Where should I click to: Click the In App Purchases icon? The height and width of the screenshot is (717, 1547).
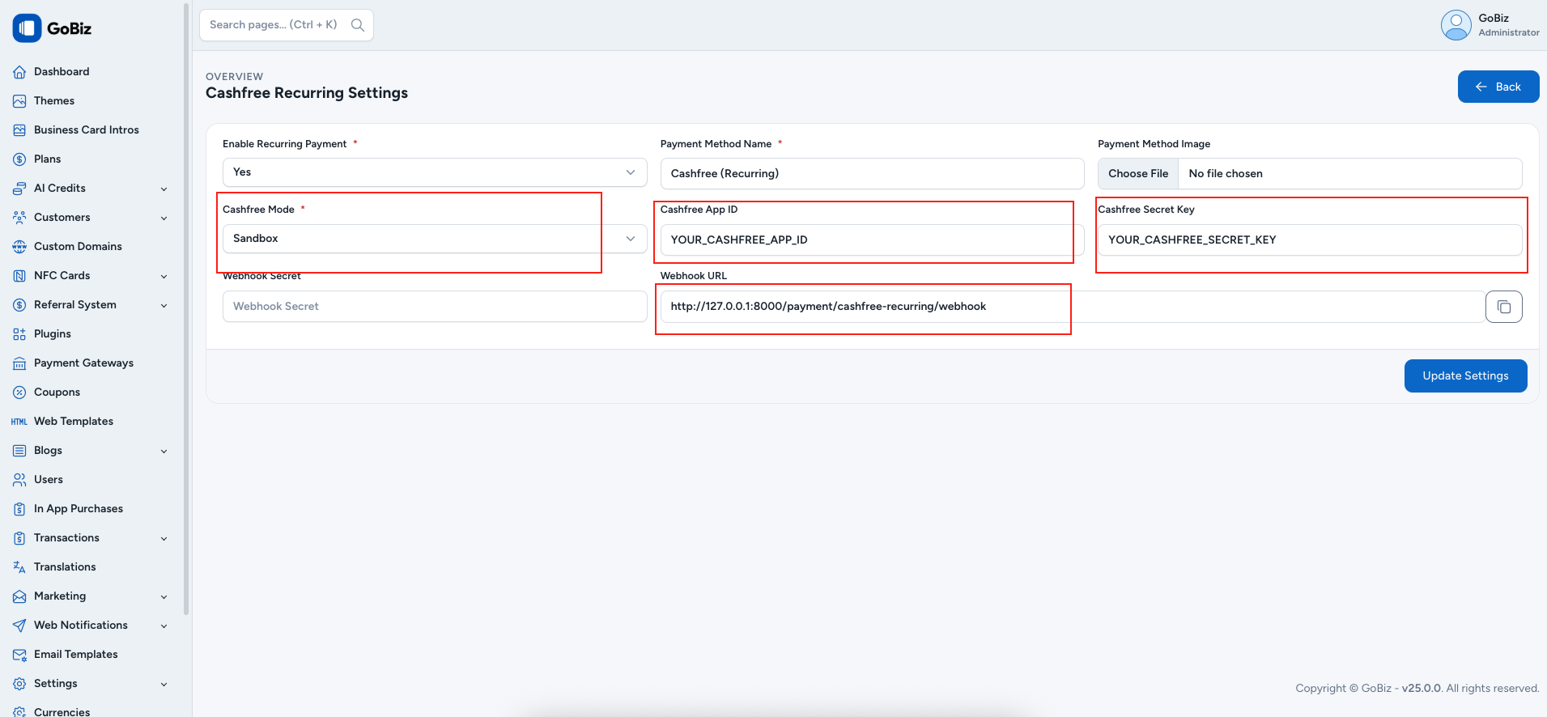pyautogui.click(x=19, y=509)
